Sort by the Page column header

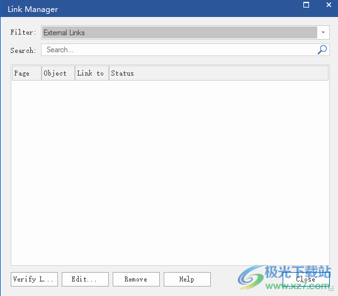26,73
